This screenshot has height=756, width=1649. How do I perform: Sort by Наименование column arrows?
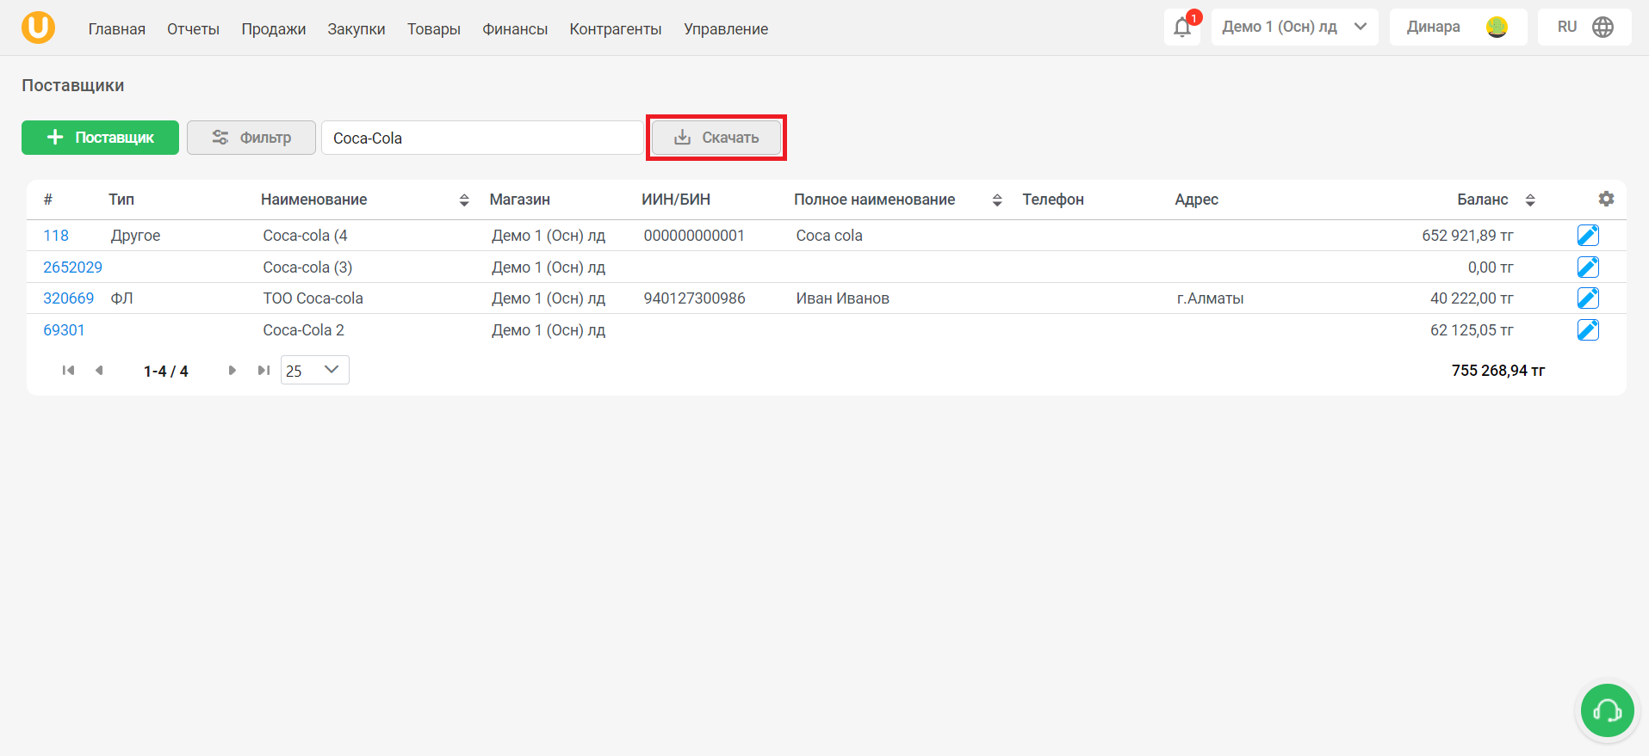coord(464,200)
